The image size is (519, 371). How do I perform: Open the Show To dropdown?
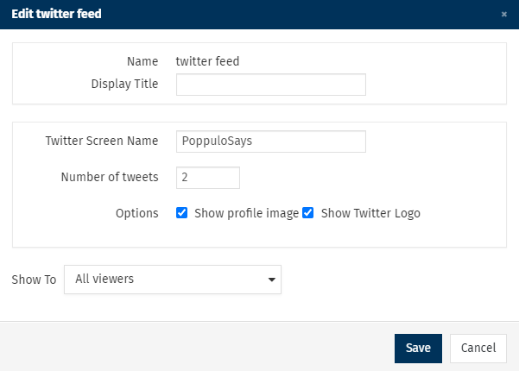[x=172, y=280]
